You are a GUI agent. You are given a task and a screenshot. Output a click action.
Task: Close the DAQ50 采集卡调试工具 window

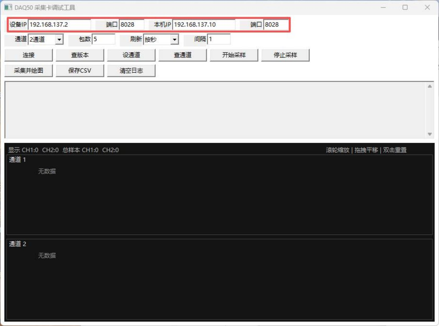click(x=427, y=7)
